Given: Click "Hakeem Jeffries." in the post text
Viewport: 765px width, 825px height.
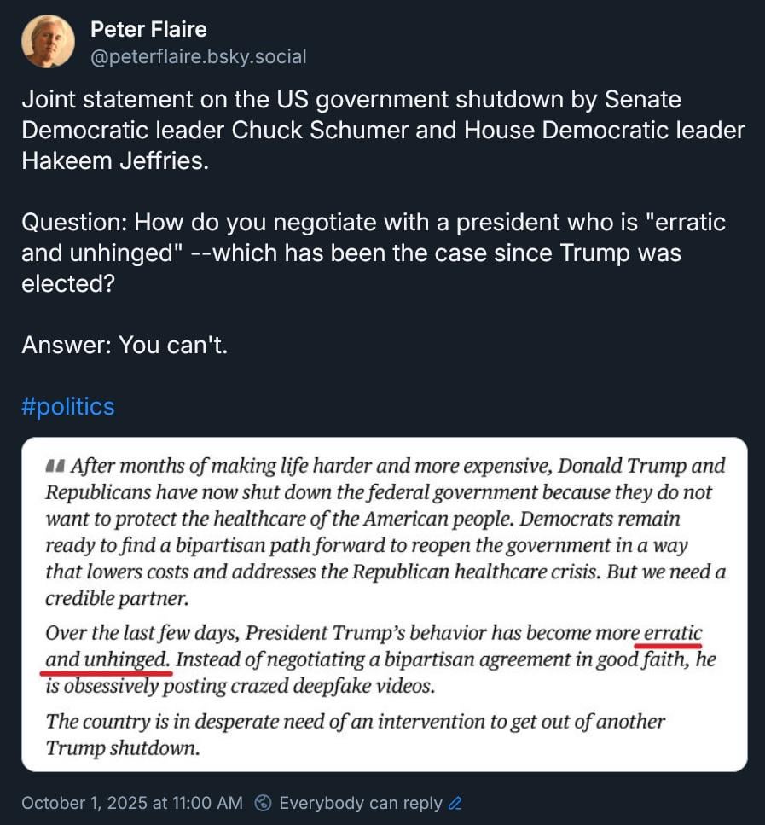Looking at the screenshot, I should click(115, 161).
